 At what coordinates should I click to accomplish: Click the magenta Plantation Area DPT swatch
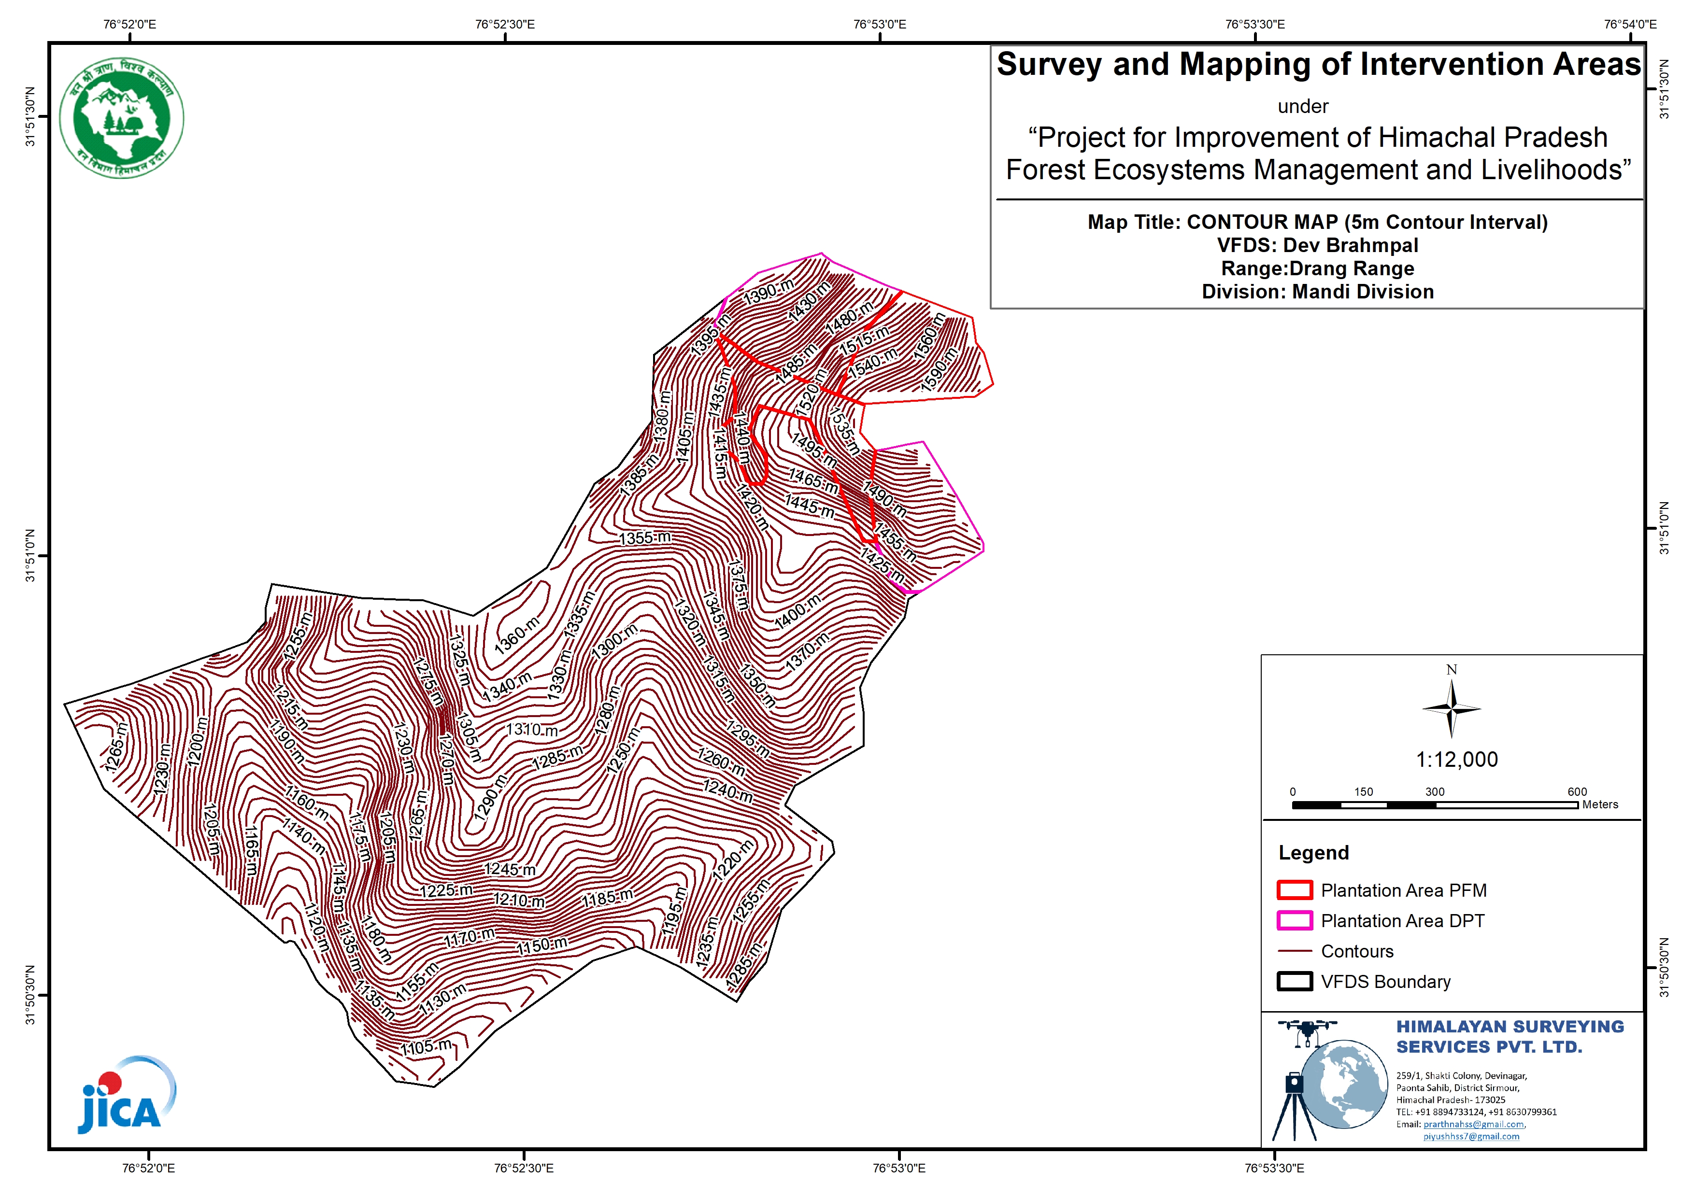point(1294,920)
